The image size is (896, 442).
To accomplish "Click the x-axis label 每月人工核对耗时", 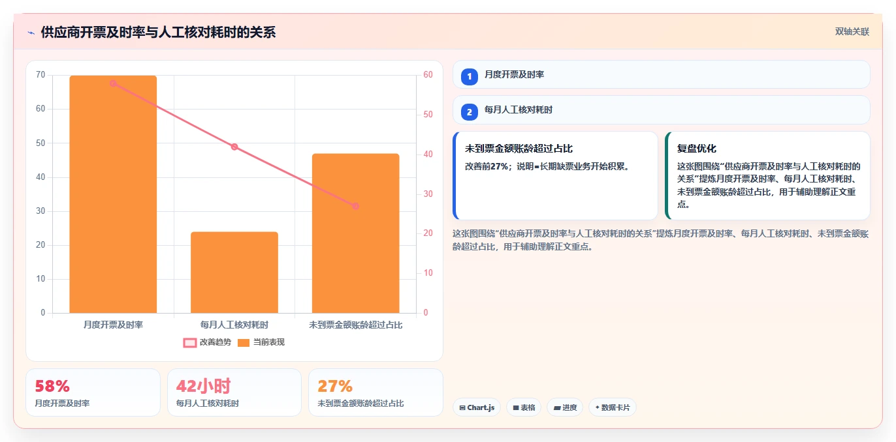I will (234, 324).
